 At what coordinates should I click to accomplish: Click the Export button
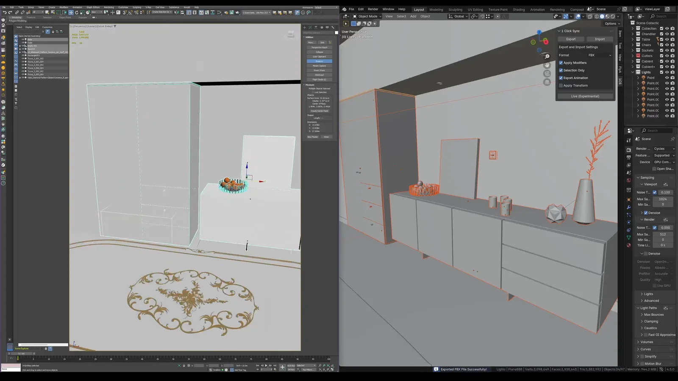[571, 39]
